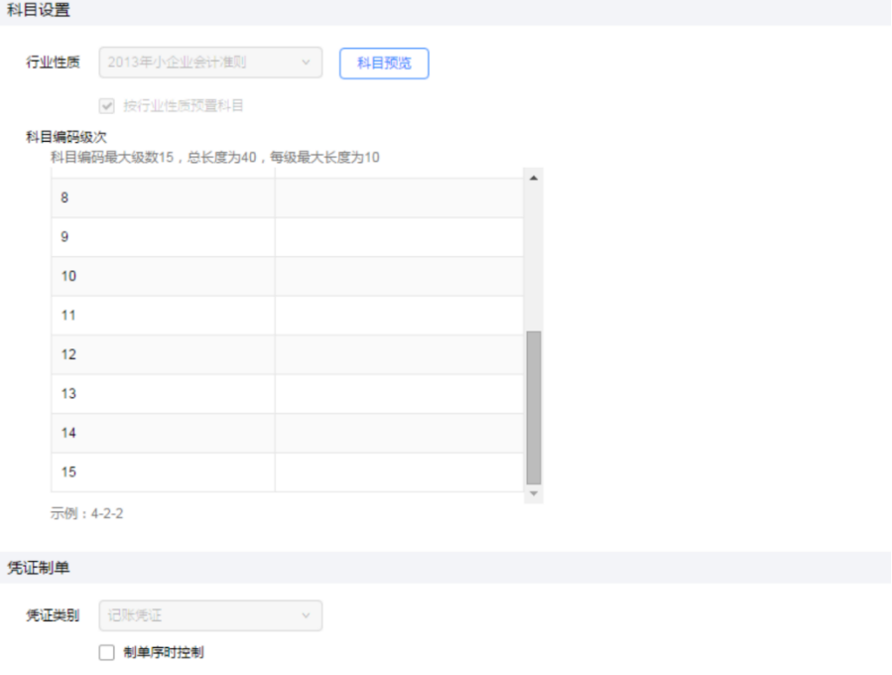Select the level 12 row number
The image size is (892, 675).
[68, 354]
